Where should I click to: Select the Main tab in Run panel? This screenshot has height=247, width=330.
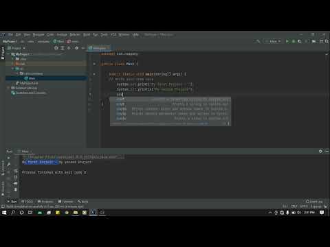[25, 151]
